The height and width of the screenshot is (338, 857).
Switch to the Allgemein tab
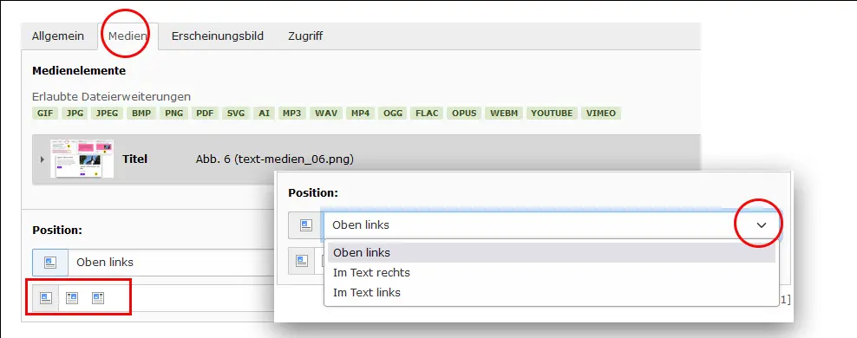(x=58, y=36)
